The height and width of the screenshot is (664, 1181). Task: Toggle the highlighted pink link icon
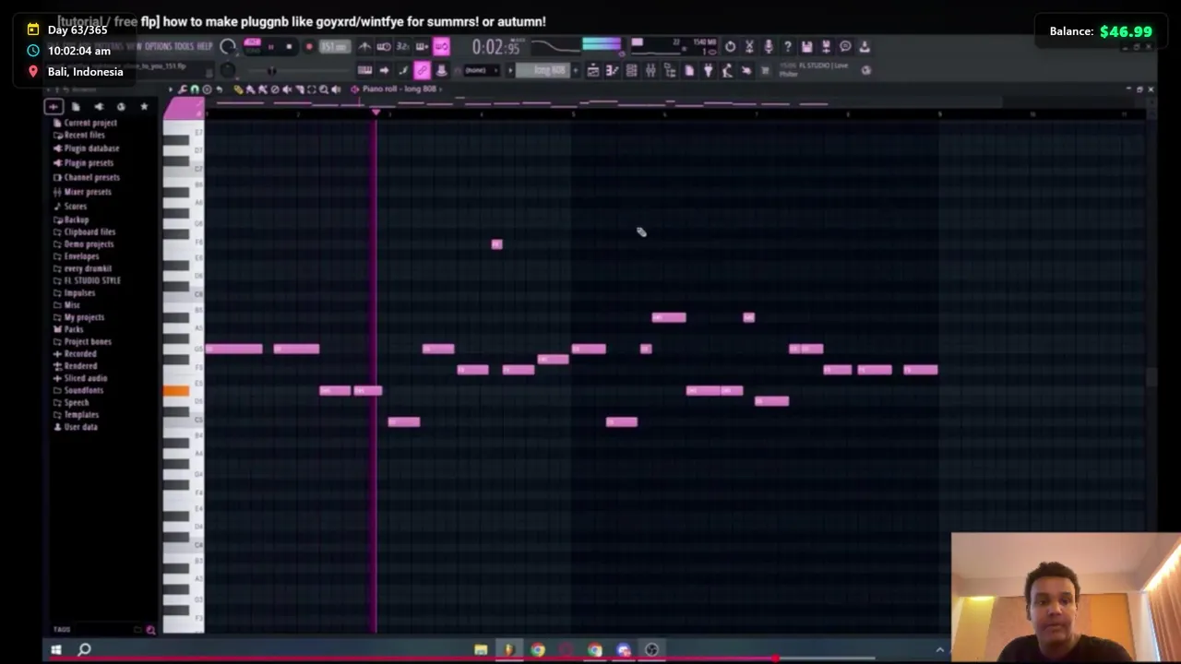click(x=422, y=70)
